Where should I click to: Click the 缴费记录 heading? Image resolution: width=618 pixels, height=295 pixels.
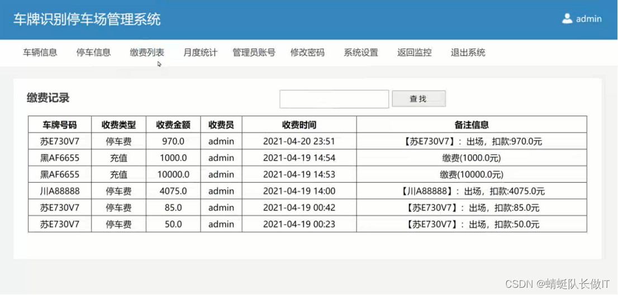coord(48,98)
